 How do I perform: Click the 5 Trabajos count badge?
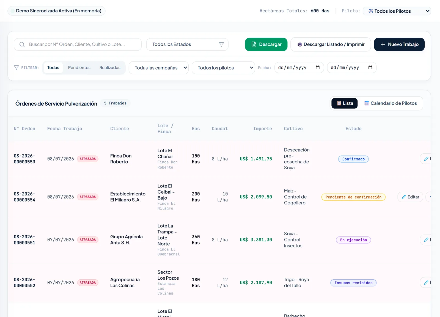pyautogui.click(x=115, y=103)
